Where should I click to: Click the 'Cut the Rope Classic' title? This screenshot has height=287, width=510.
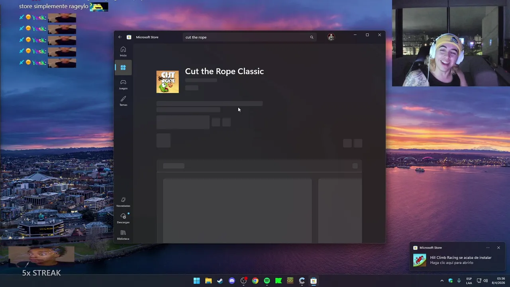224,71
